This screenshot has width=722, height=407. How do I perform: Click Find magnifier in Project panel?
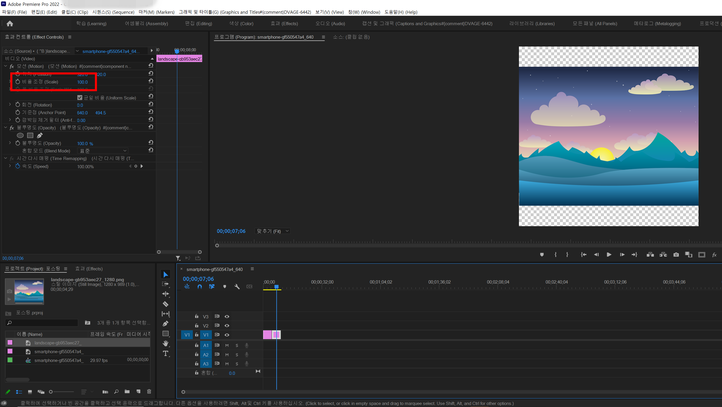116,391
